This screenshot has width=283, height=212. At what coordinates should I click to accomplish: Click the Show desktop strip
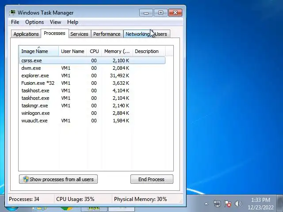tap(280, 204)
